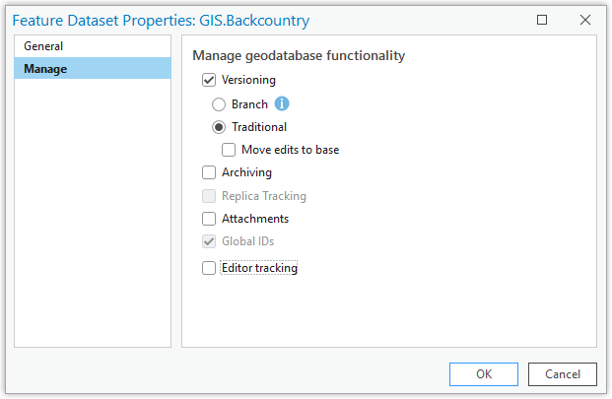Choose the Traditional versioning option
The image size is (612, 399).
click(219, 127)
